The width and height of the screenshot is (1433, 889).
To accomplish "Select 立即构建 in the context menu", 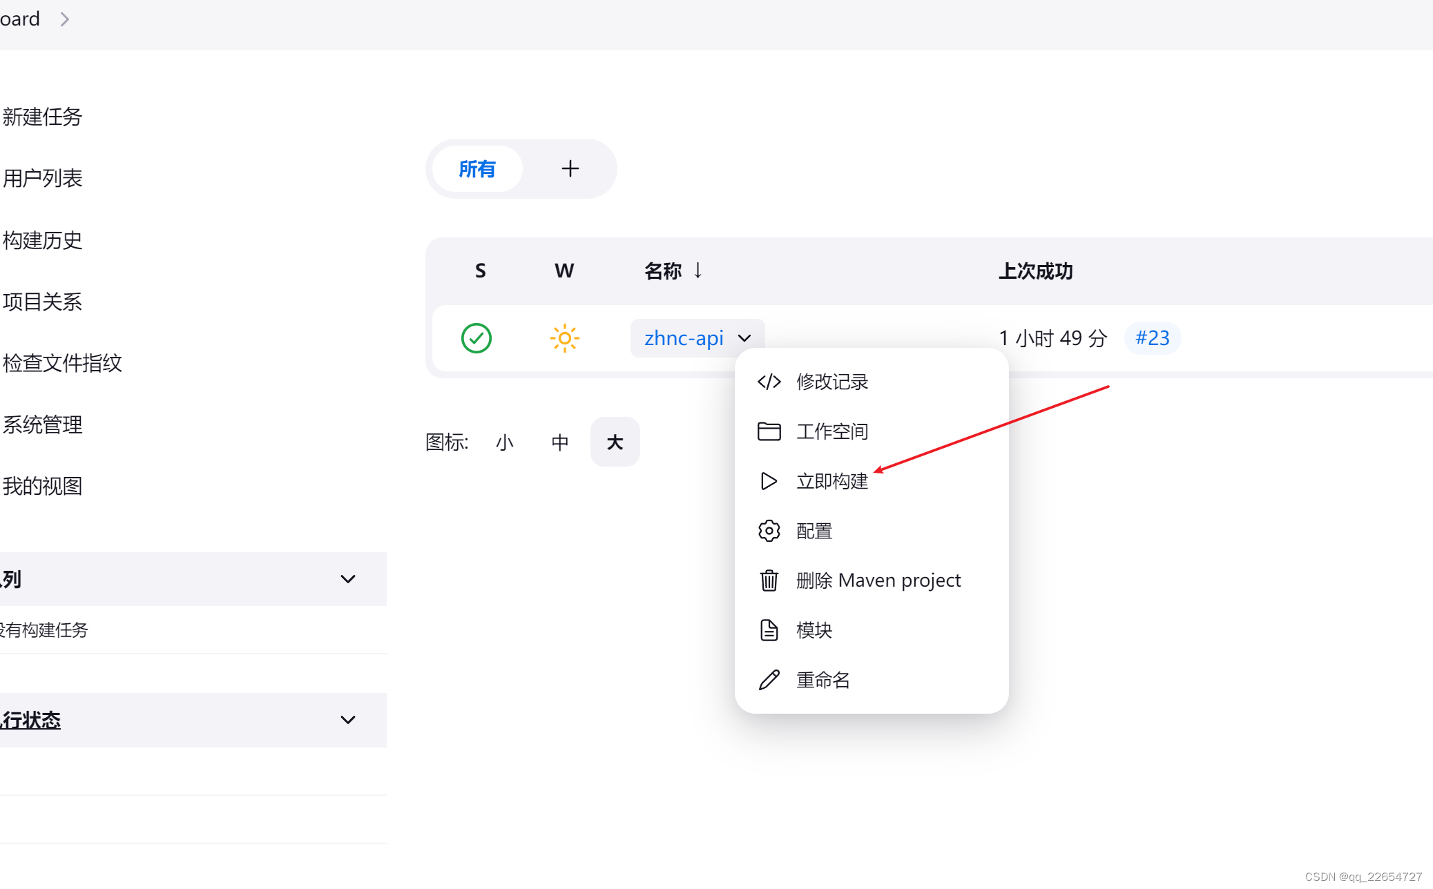I will pyautogui.click(x=872, y=481).
